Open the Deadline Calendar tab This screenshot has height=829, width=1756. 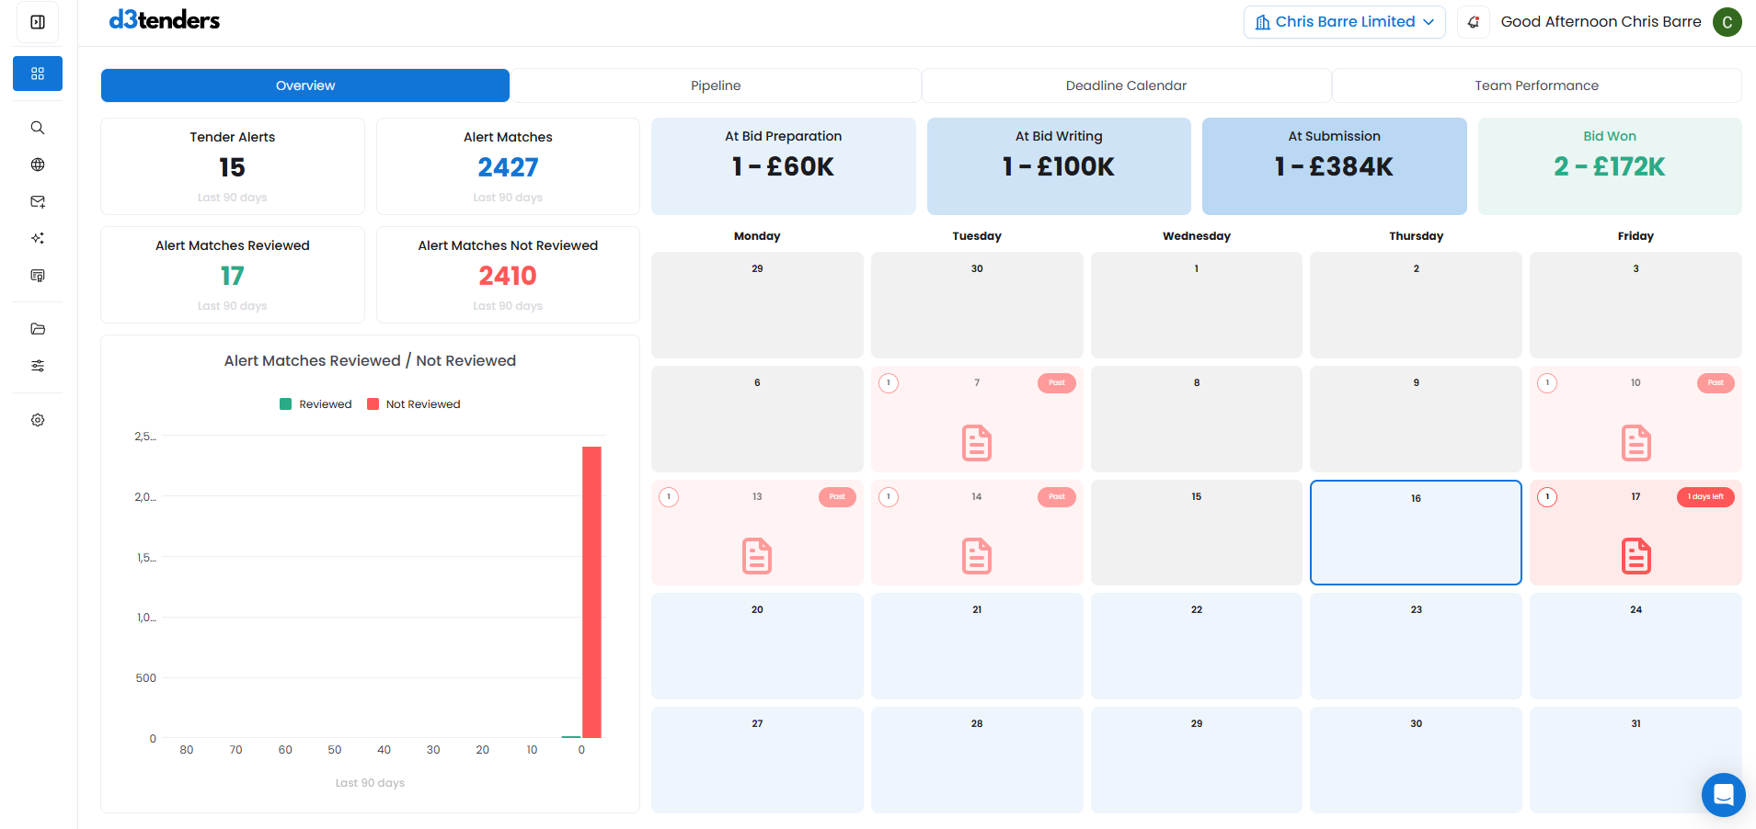tap(1126, 85)
